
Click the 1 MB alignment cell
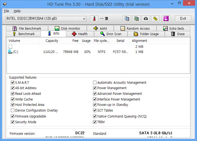point(139,52)
